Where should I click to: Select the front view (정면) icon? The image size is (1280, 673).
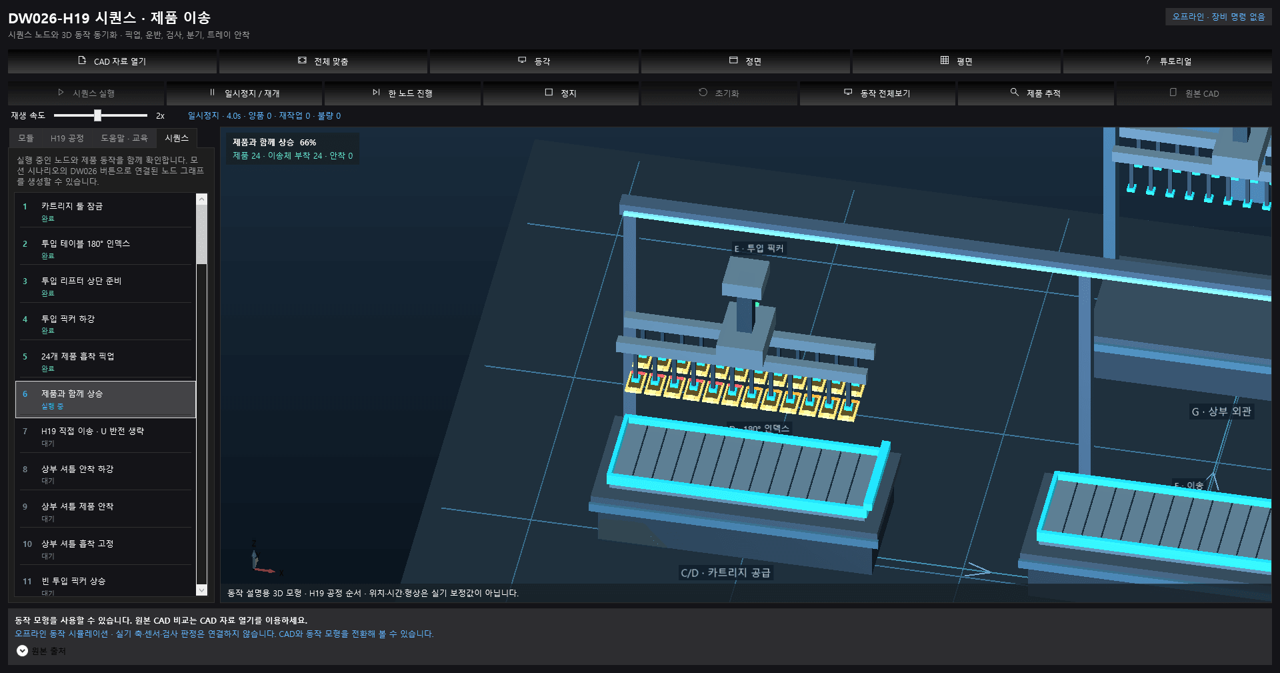tap(733, 61)
